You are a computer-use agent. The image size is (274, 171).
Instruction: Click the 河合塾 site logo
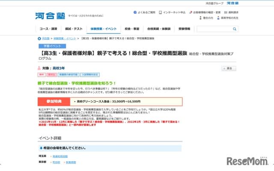coord(50,16)
